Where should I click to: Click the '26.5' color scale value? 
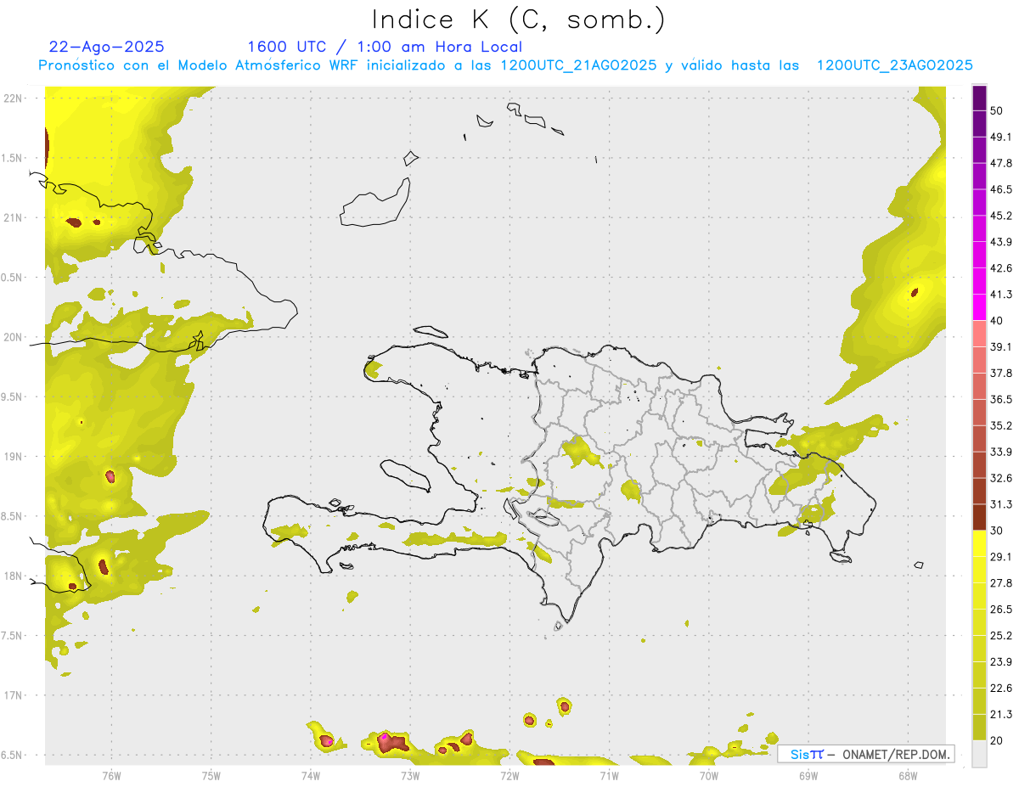[1001, 610]
